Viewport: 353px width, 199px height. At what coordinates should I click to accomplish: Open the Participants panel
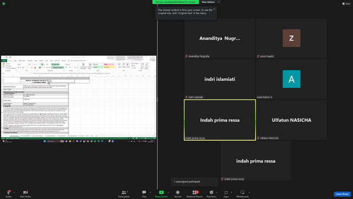124,193
